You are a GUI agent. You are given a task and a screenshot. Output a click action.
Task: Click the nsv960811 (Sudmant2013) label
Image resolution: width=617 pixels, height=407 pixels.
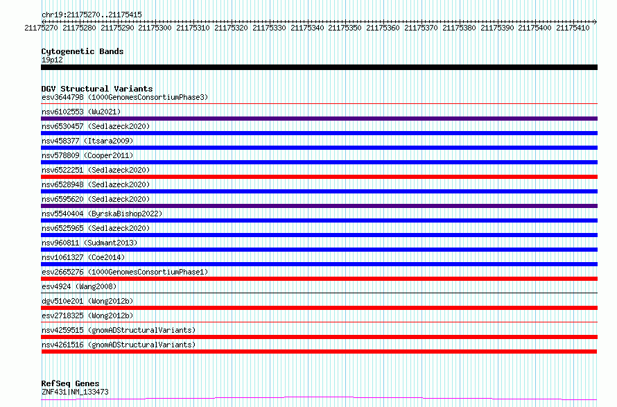click(89, 243)
